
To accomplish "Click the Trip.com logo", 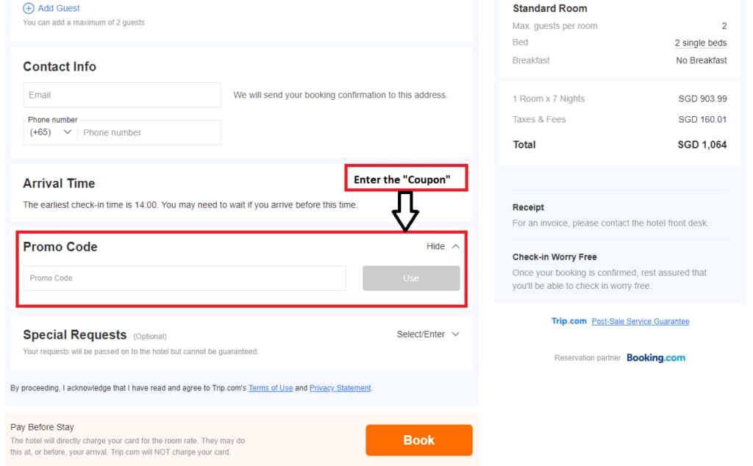I will tap(568, 321).
